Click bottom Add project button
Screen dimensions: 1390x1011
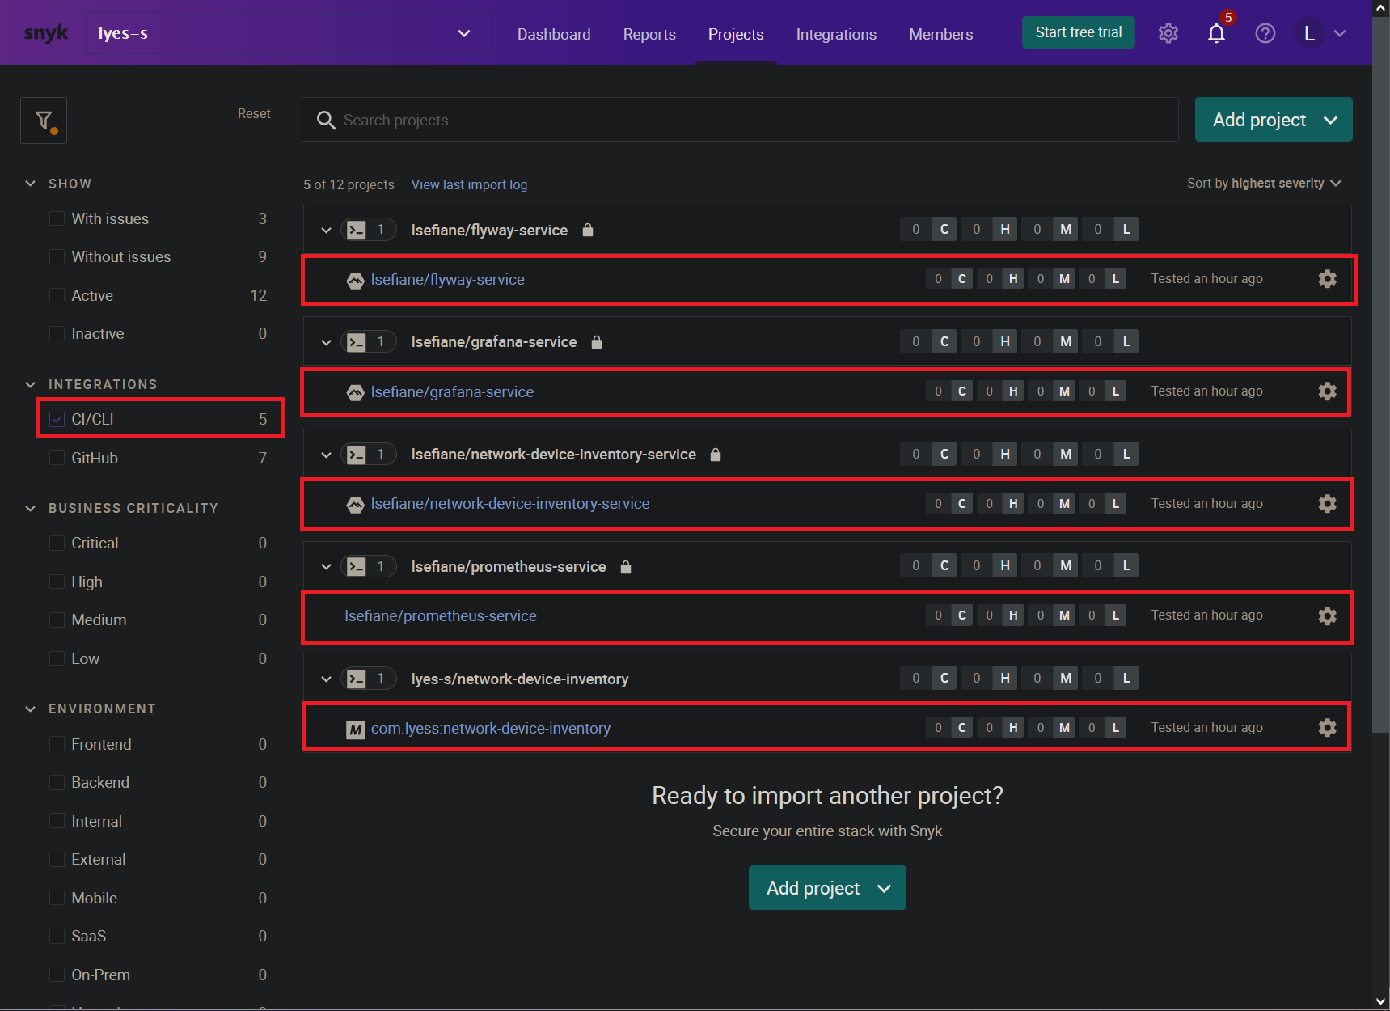[x=827, y=888]
